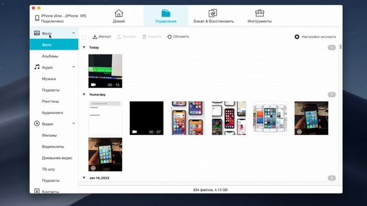Select hand-held iPhone thumbnail in Yesterday's first row
Image resolution: width=367 pixels, height=206 pixels.
[311, 118]
